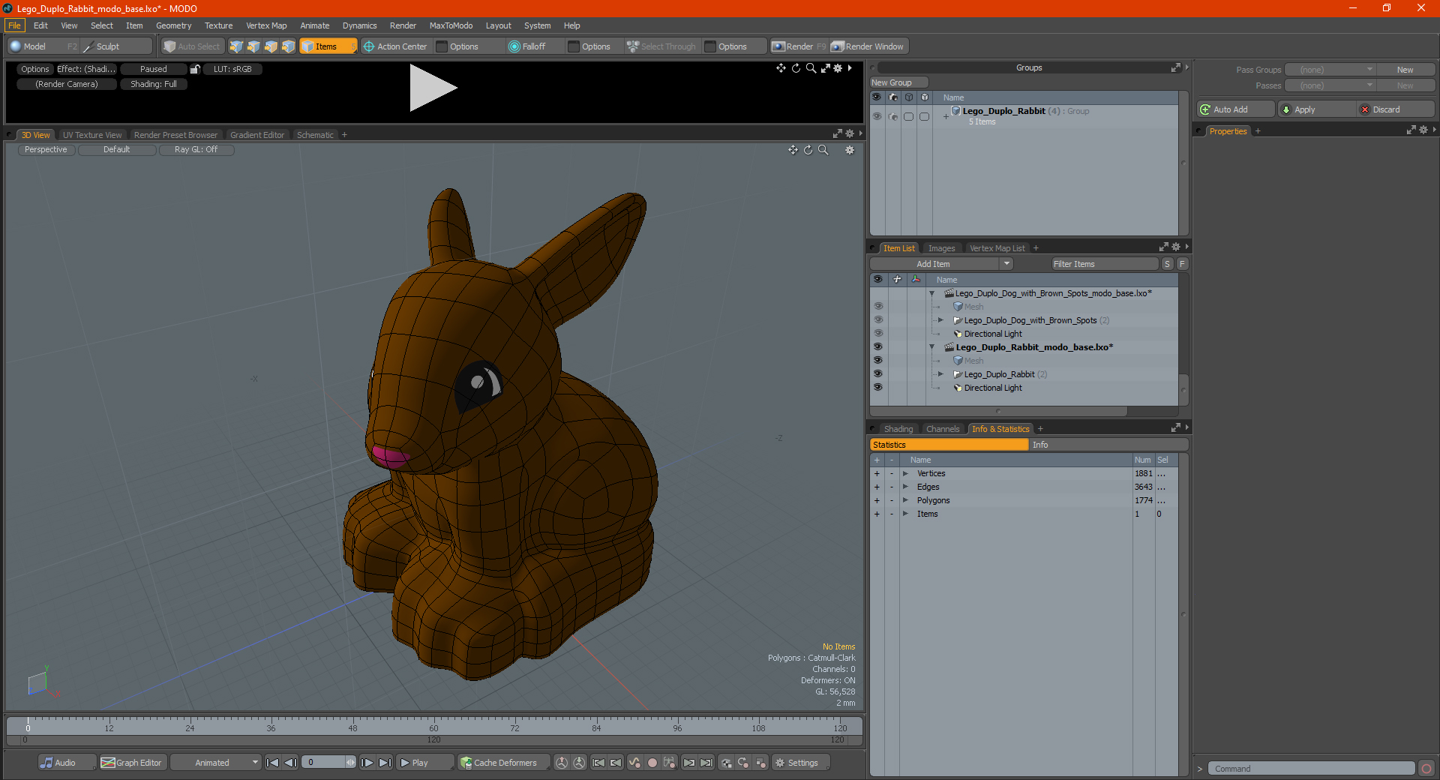Viewport: 1440px width, 780px height.
Task: Toggle visibility of Lego_Duplo_Rabbit_modo_base.lxo scene
Action: tap(877, 347)
